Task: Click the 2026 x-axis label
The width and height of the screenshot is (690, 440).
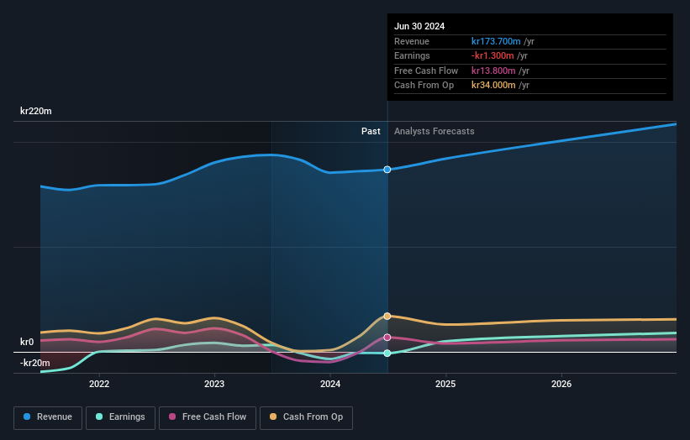Action: click(561, 384)
